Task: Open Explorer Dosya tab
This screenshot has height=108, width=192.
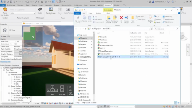Action: [x=77, y=13]
